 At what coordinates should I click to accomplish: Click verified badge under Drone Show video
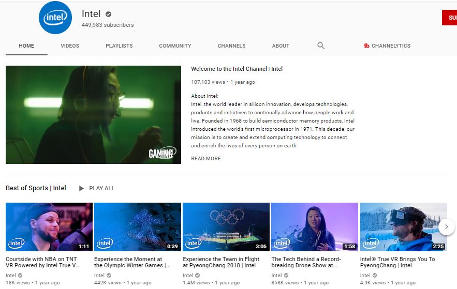pyautogui.click(x=286, y=276)
